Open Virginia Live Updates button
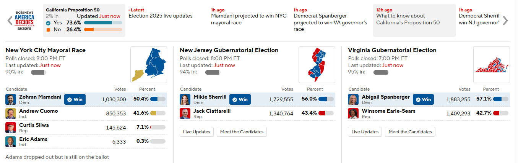This screenshot has width=518, height=163. (365, 132)
